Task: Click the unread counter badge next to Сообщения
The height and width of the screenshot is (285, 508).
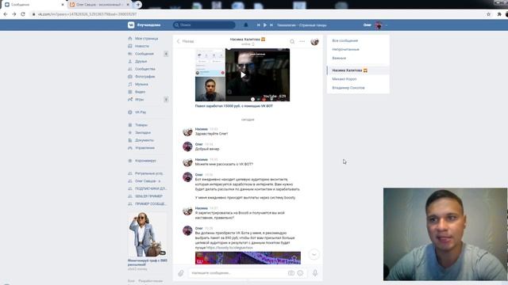Action: [x=166, y=54]
